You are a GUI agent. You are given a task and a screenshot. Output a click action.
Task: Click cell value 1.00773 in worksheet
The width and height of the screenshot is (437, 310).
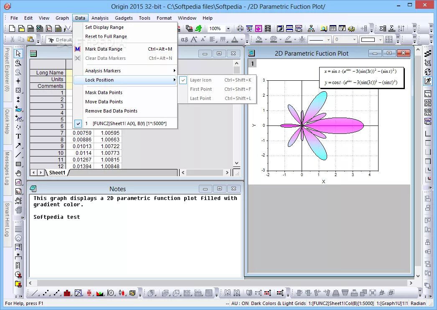click(107, 153)
